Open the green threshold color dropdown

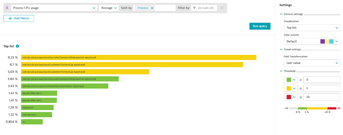coord(291,80)
